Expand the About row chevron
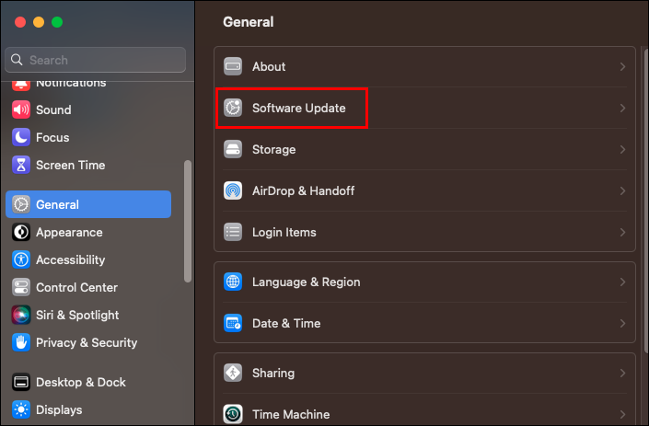Screen dimensions: 649x426 point(622,66)
